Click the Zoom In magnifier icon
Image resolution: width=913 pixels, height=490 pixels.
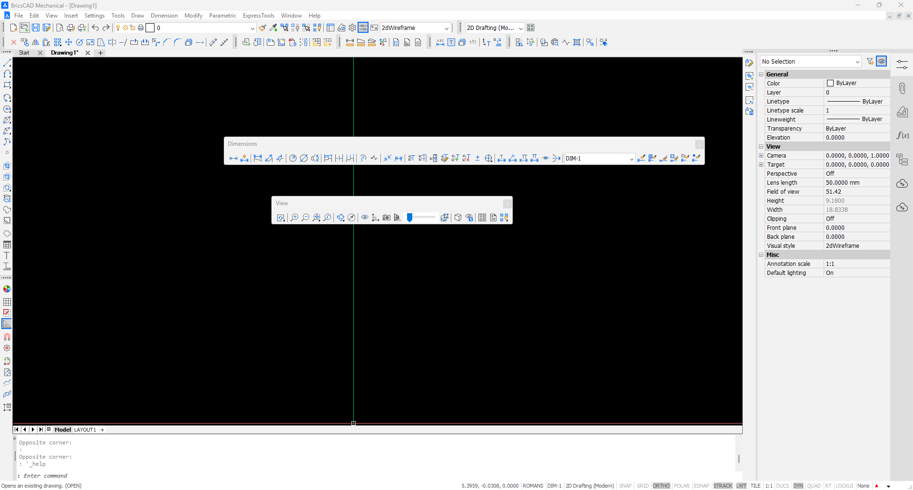point(294,217)
